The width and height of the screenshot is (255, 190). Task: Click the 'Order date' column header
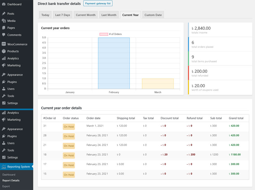[93, 118]
